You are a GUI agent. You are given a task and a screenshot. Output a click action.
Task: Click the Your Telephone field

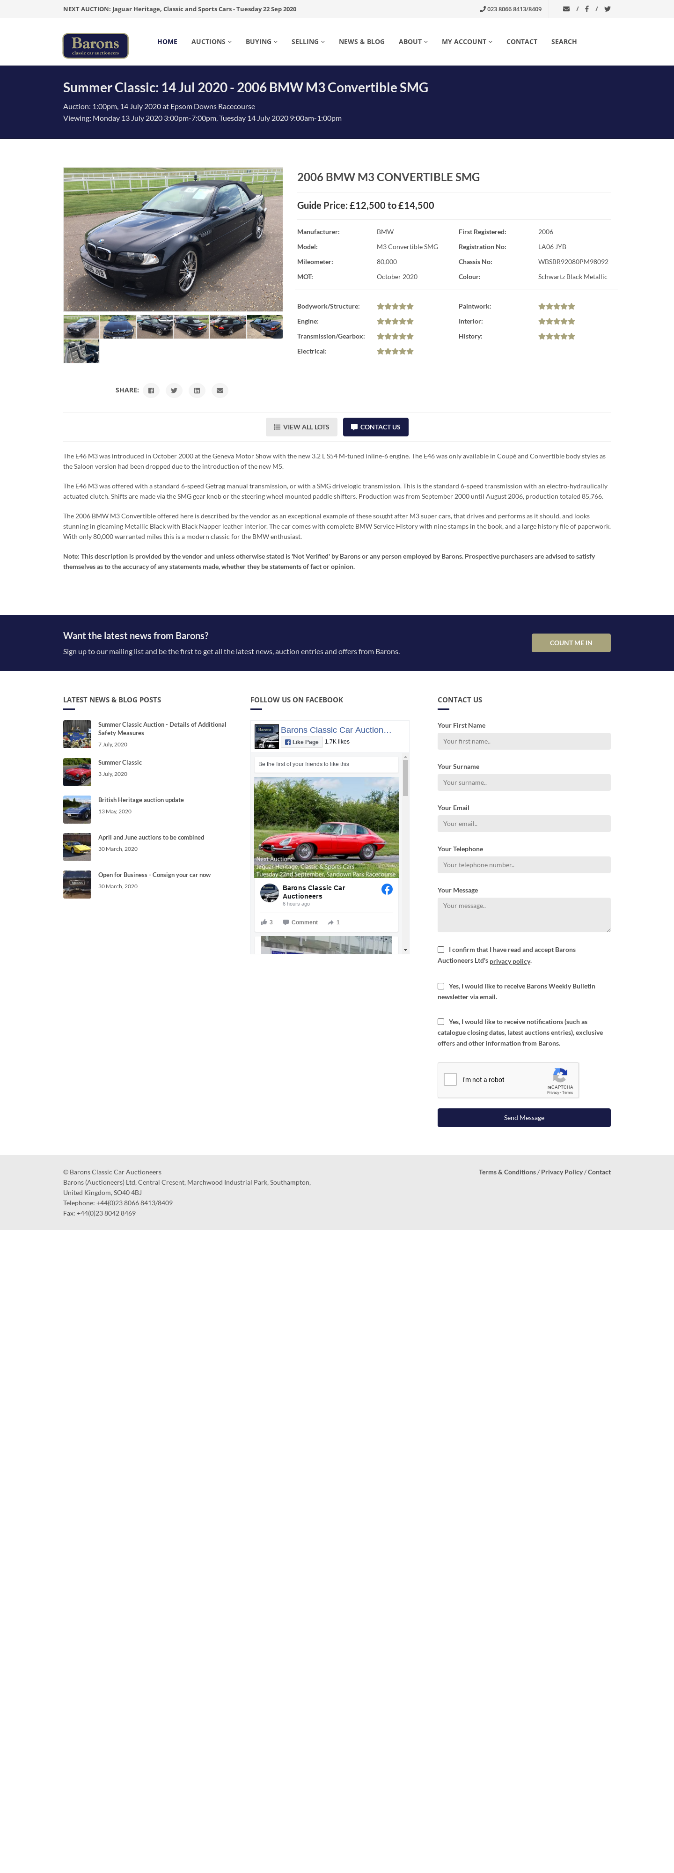point(523,864)
